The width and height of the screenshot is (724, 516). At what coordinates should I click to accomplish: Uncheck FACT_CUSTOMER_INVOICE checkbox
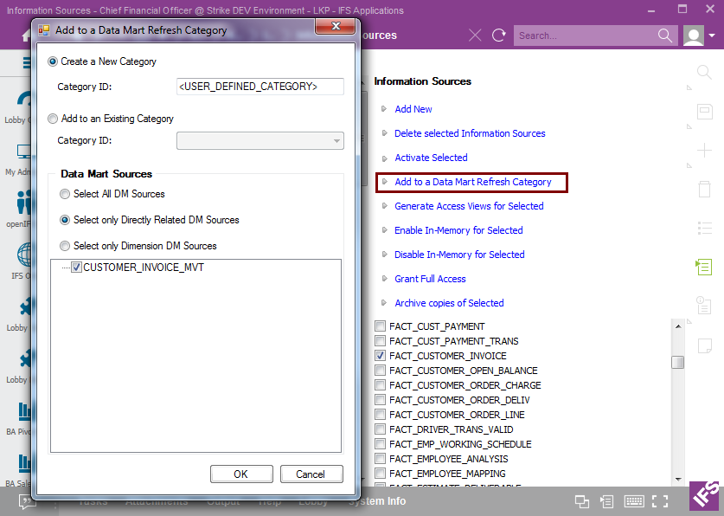[x=380, y=356]
